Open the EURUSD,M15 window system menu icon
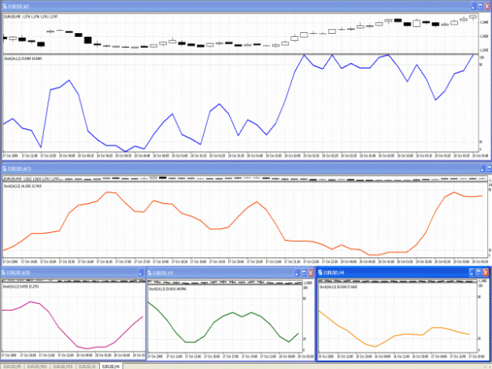 click(x=5, y=168)
